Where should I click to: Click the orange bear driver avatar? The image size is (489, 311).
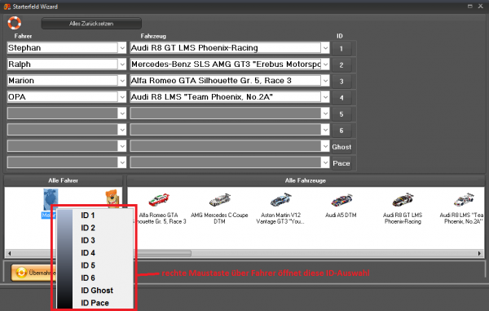pyautogui.click(x=112, y=198)
